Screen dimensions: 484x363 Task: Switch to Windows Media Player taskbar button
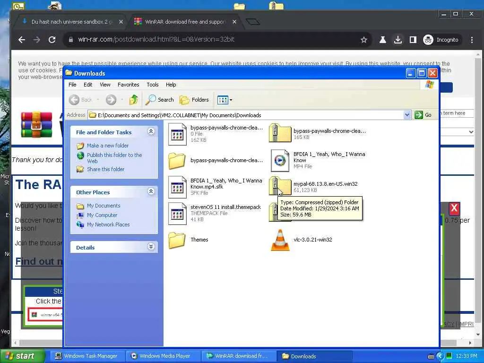(x=164, y=356)
